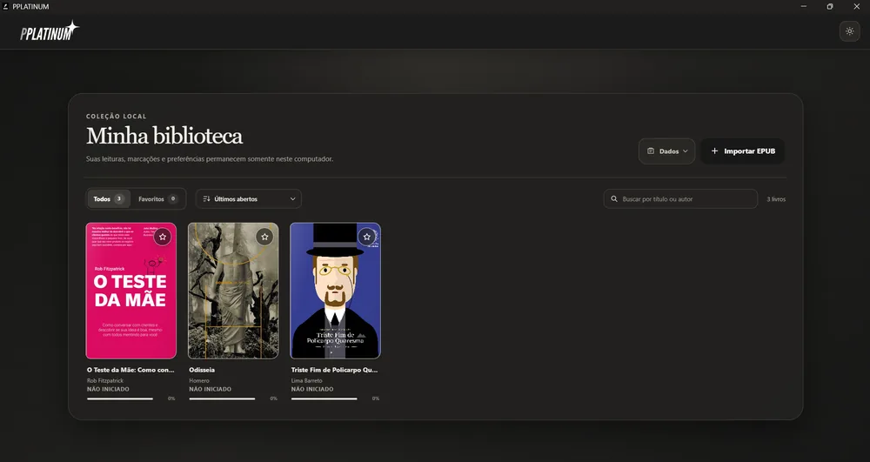Favorite the Odisseia book with its star
Viewport: 870px width, 462px height.
point(264,237)
